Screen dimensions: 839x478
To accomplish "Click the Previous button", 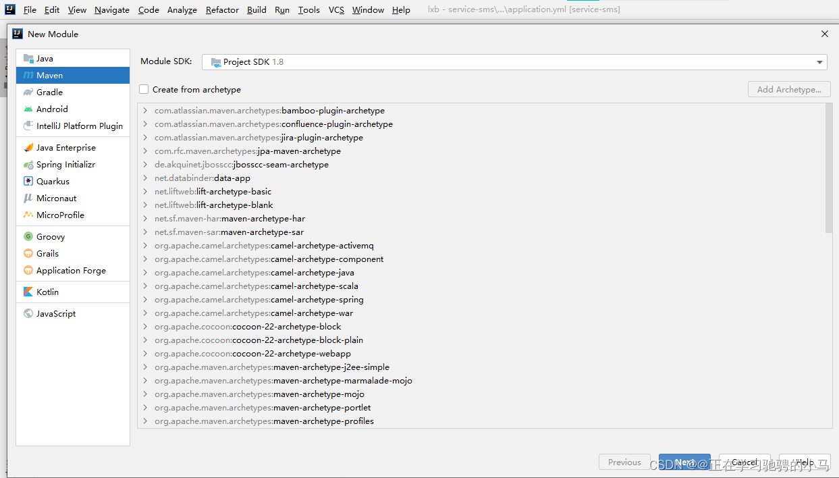I will 624,462.
